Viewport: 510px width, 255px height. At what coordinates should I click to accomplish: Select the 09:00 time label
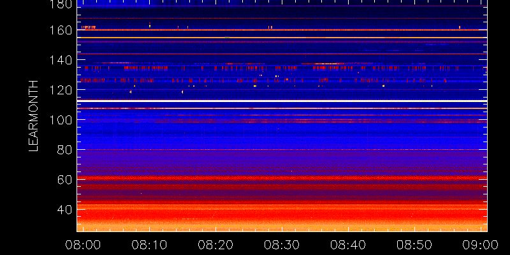(x=481, y=245)
